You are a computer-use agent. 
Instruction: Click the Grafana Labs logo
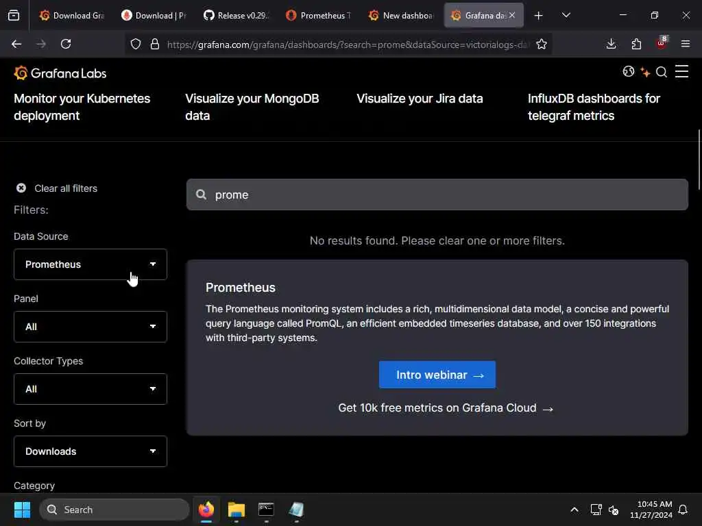(60, 73)
